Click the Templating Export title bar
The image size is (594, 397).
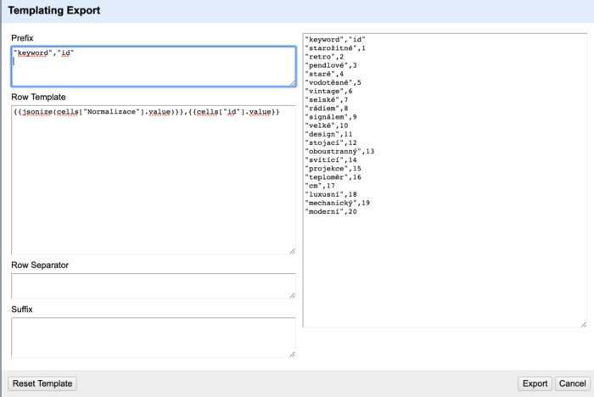(x=298, y=11)
